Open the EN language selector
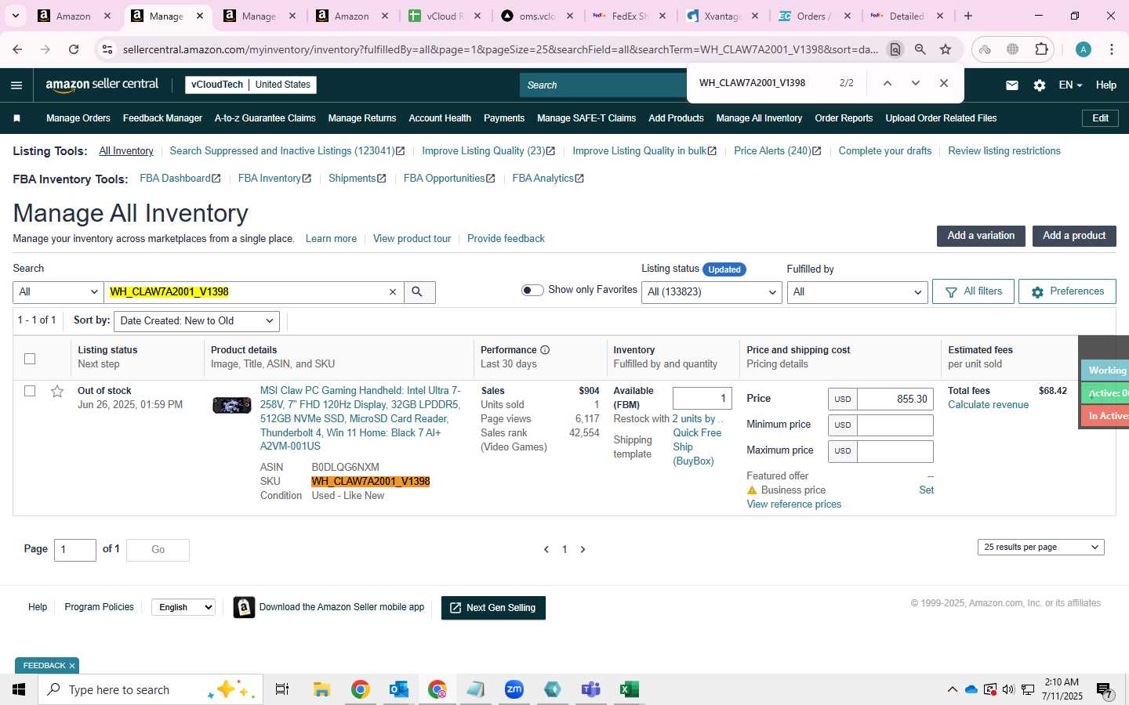Viewport: 1129px width, 705px height. tap(1070, 85)
